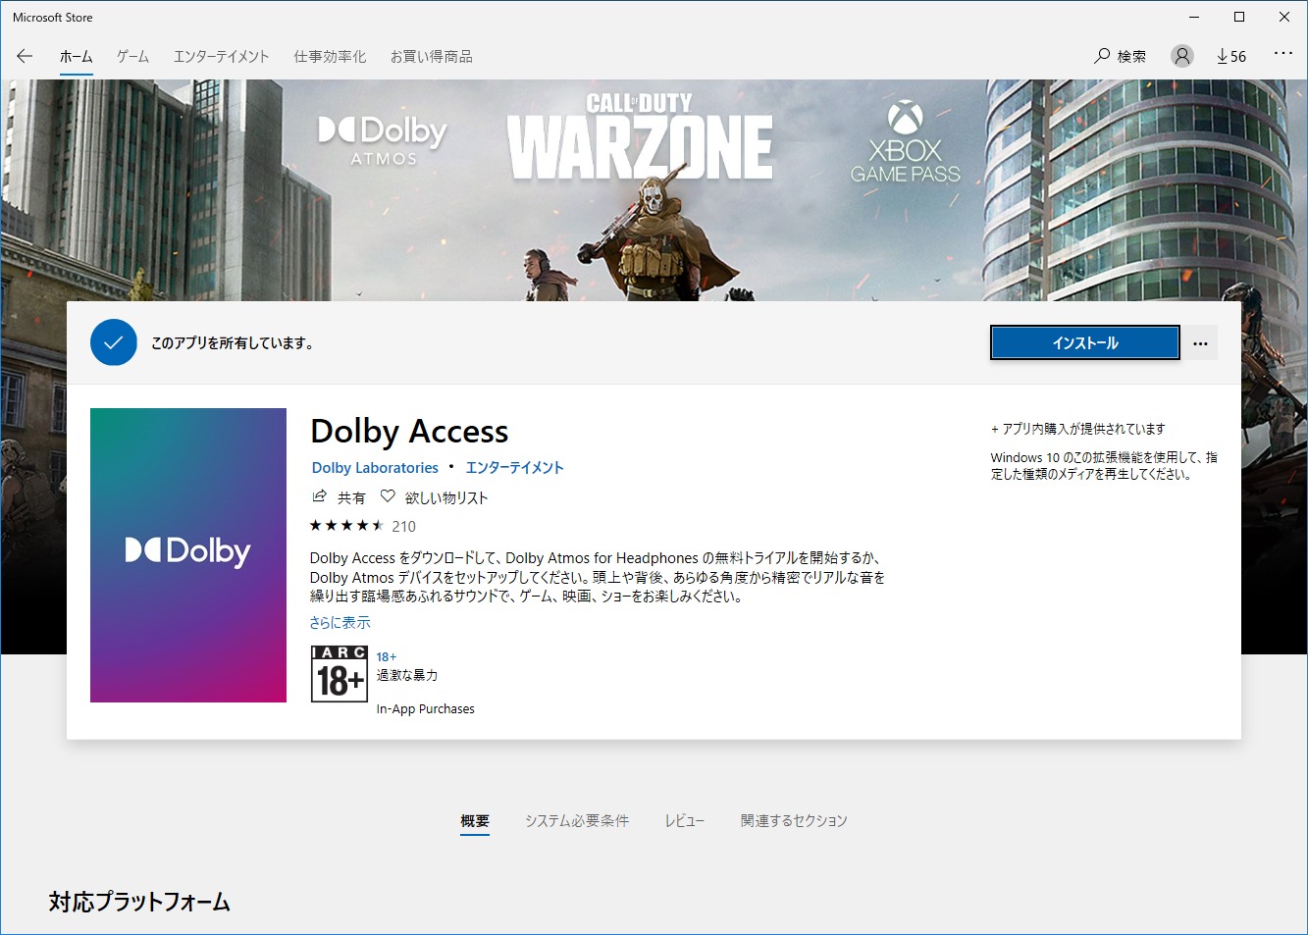Open search with the magnifier icon
The height and width of the screenshot is (935, 1308).
[1102, 56]
